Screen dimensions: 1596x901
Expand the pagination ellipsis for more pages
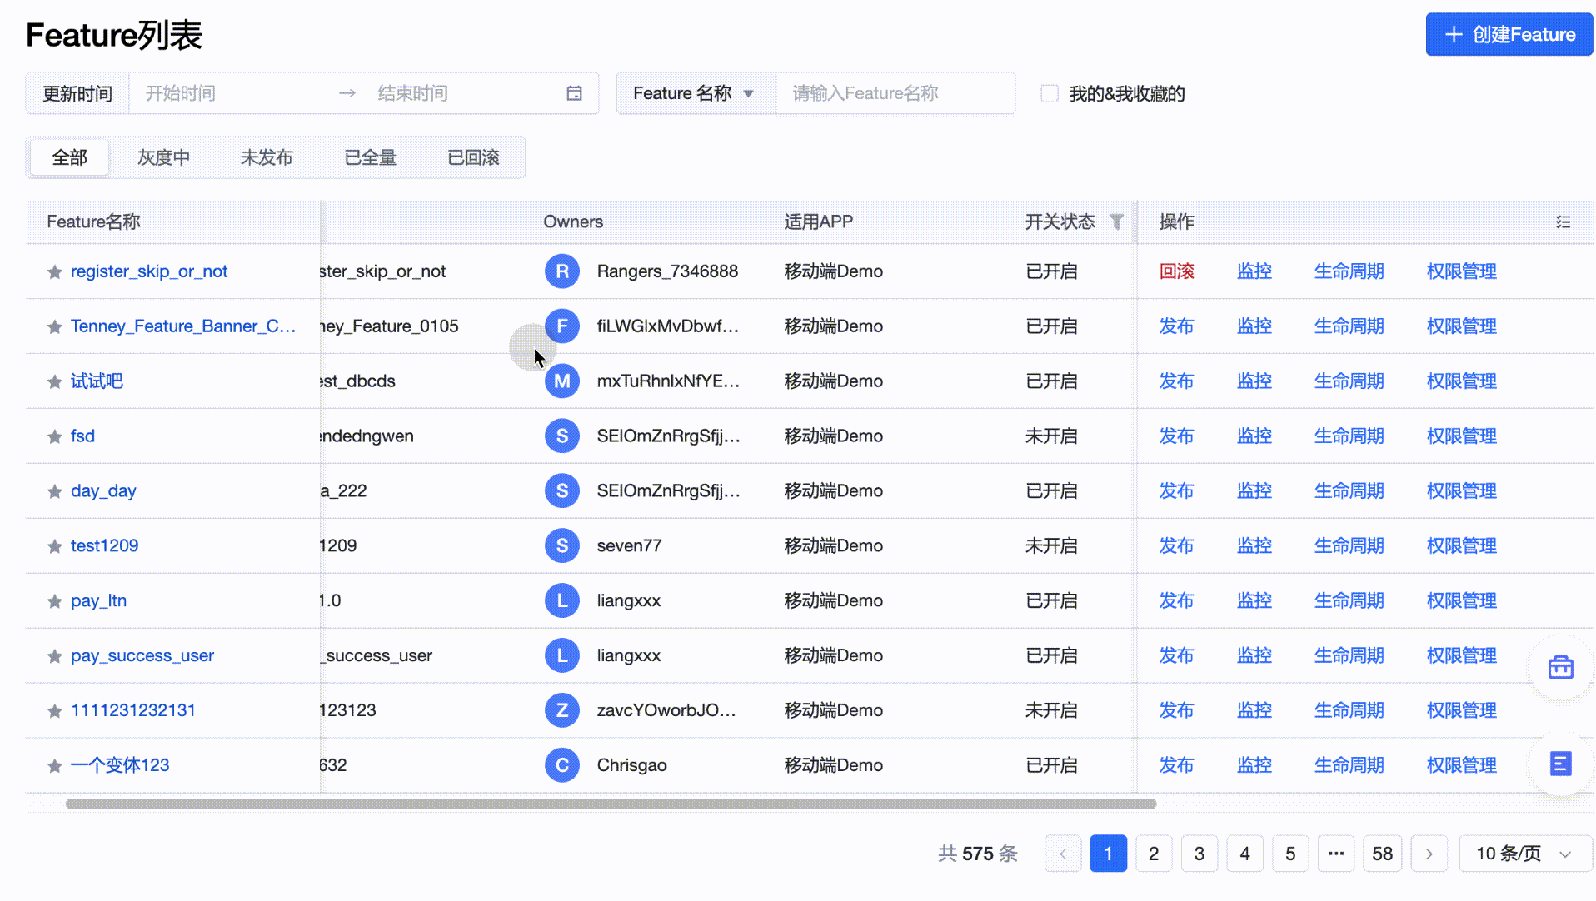(1336, 854)
